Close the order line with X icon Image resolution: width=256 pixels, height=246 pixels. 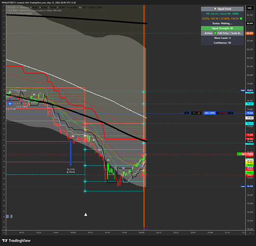231,113
